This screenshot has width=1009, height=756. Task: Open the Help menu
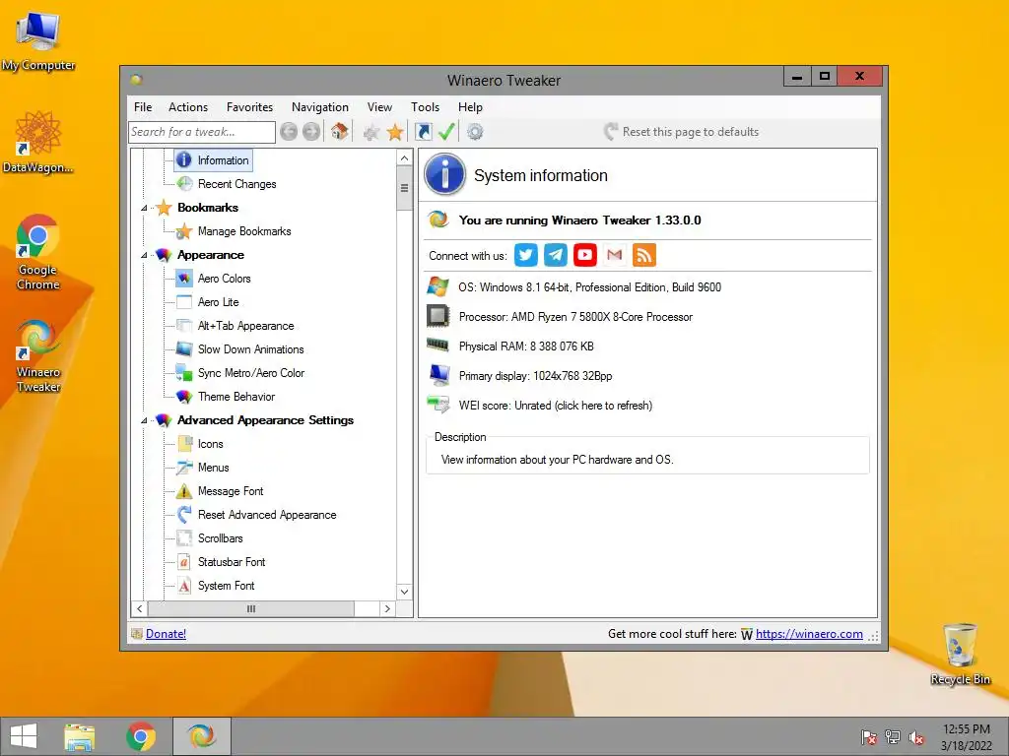coord(470,107)
